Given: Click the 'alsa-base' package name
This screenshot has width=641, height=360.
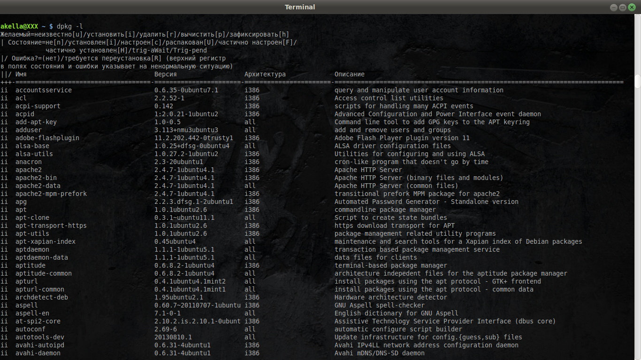Looking at the screenshot, I should [x=32, y=146].
